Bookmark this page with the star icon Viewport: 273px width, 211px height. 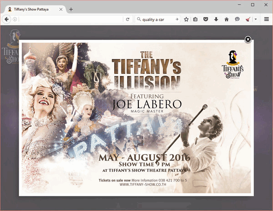coord(186,19)
